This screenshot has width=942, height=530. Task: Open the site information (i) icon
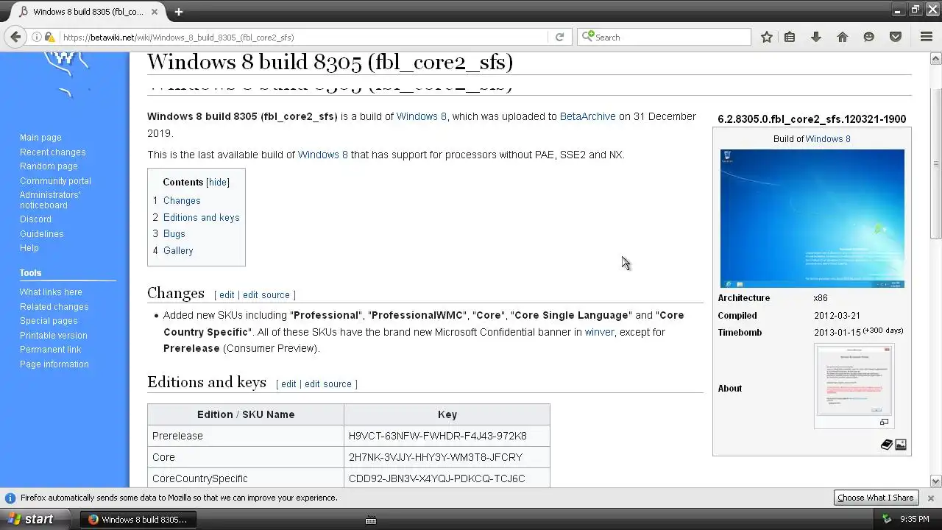36,37
